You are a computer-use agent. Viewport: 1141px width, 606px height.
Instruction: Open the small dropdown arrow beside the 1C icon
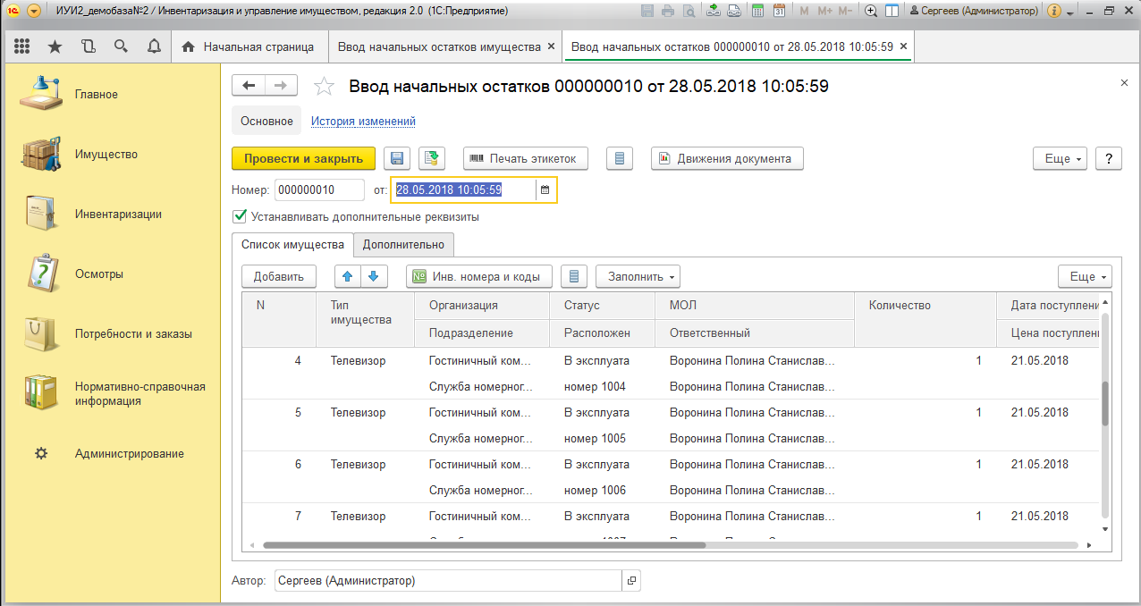tap(34, 12)
